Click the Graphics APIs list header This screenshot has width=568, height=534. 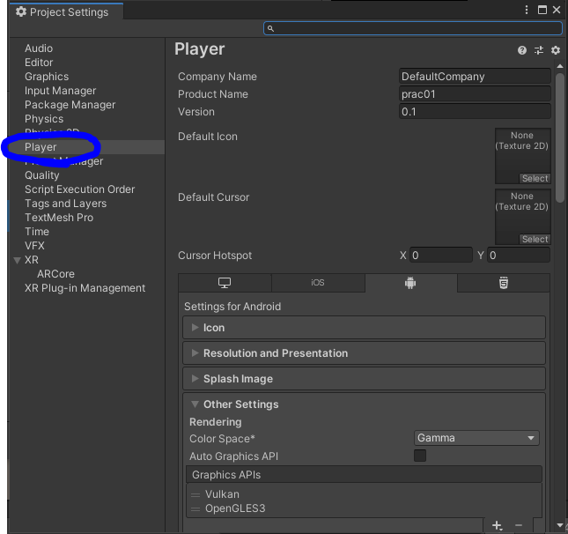[364, 475]
